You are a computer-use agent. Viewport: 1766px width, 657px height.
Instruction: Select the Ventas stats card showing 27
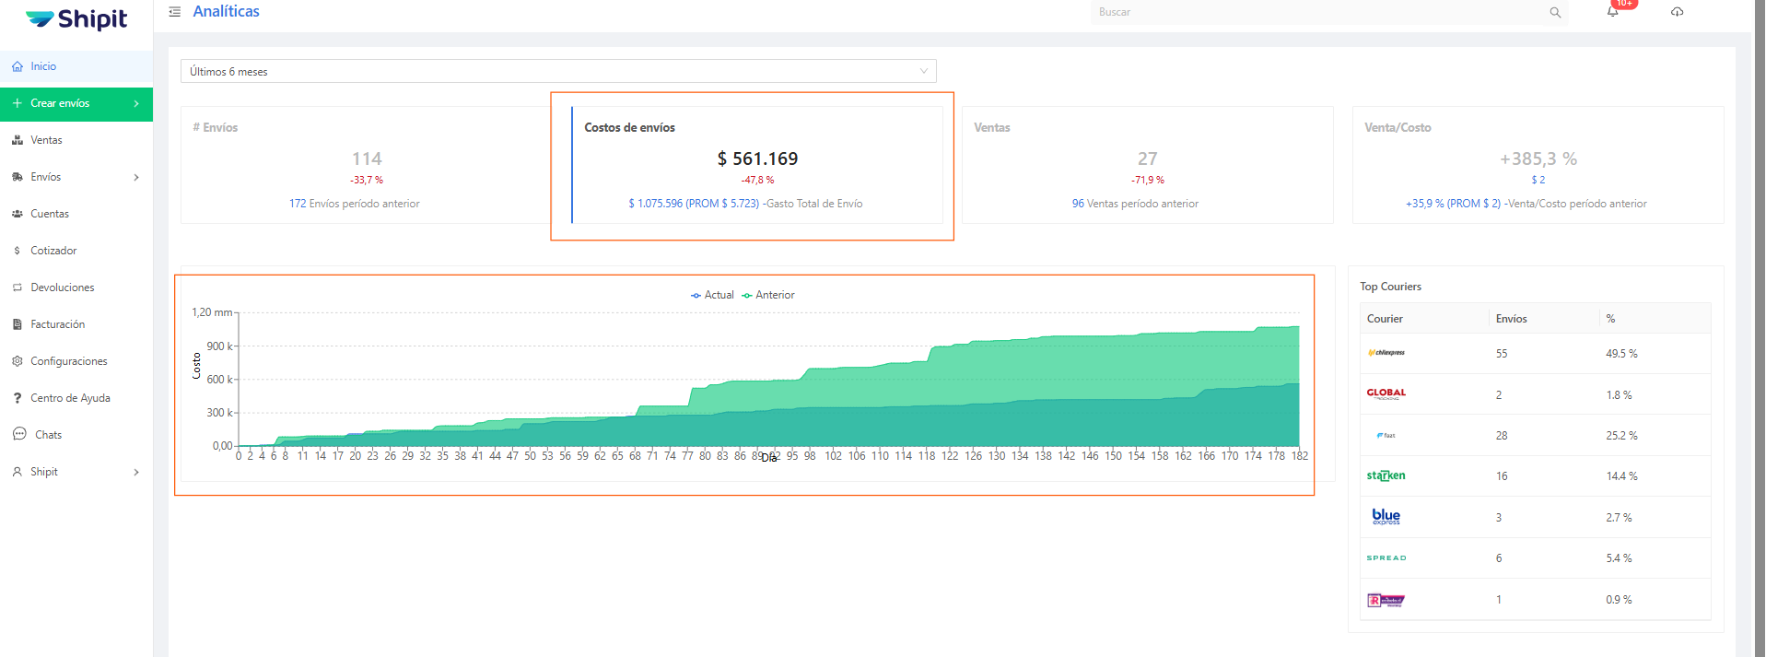[1147, 165]
